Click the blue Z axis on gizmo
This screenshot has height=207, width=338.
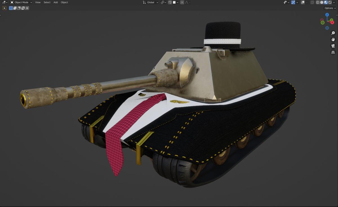[327, 14]
